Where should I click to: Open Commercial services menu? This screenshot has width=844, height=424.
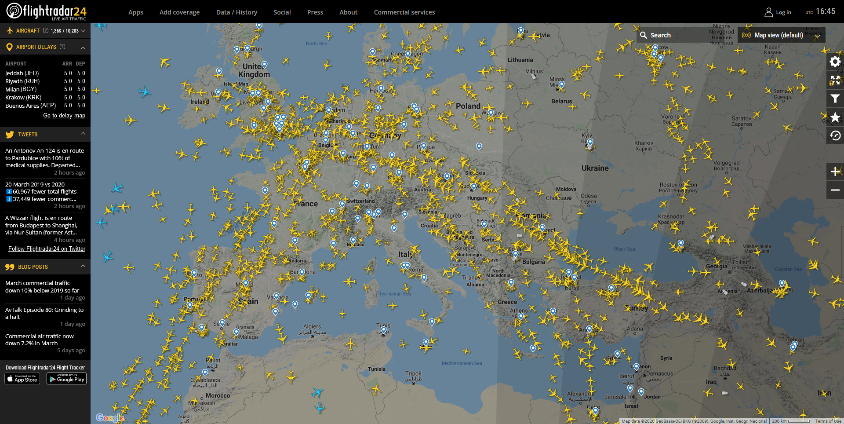pyautogui.click(x=404, y=12)
